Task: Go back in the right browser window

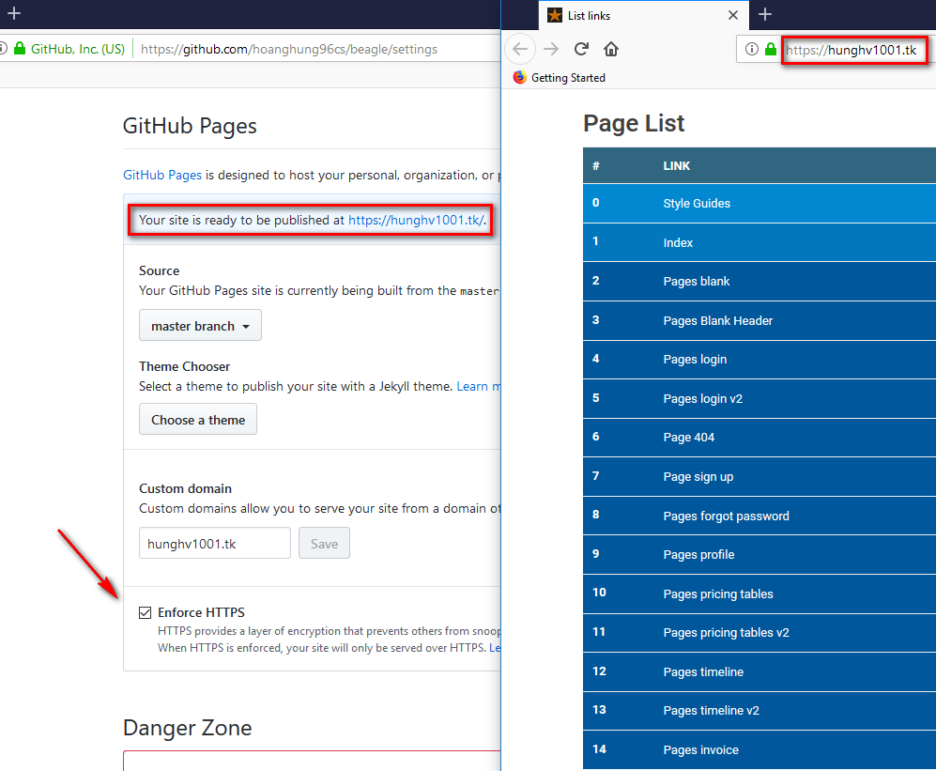Action: pyautogui.click(x=520, y=49)
